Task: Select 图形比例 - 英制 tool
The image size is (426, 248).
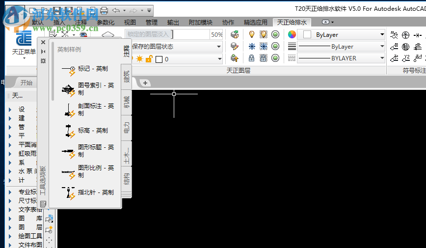Action: [88, 171]
